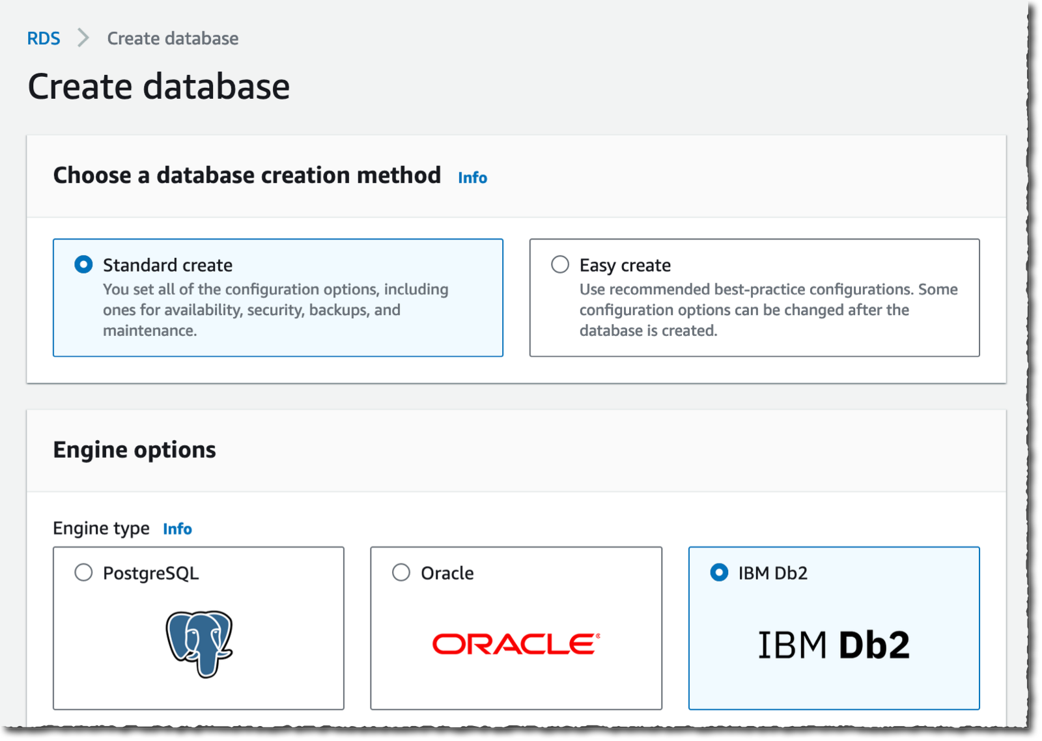Click the Easy create description text
The height and width of the screenshot is (741, 1042).
point(768,310)
